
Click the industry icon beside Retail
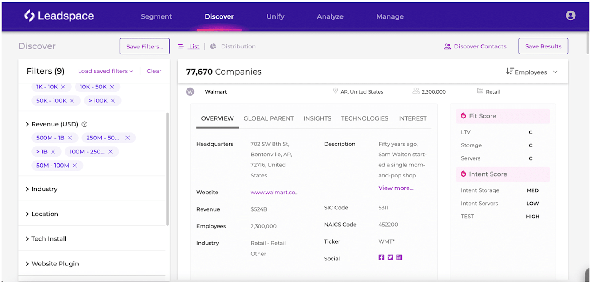tap(480, 91)
